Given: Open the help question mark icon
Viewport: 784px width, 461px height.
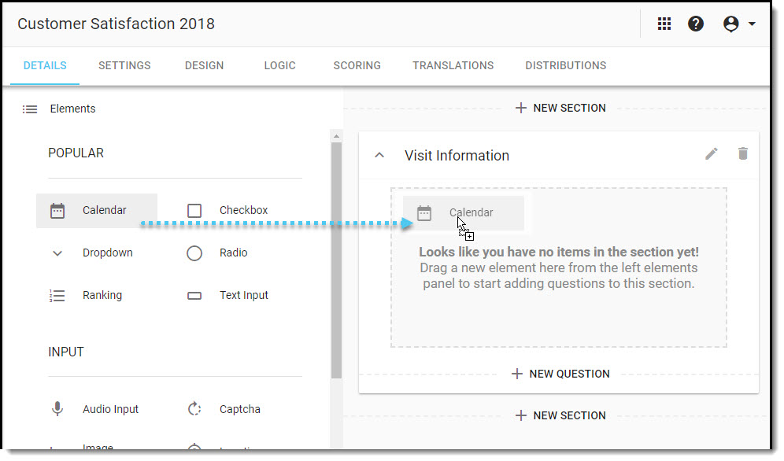Looking at the screenshot, I should coord(696,24).
